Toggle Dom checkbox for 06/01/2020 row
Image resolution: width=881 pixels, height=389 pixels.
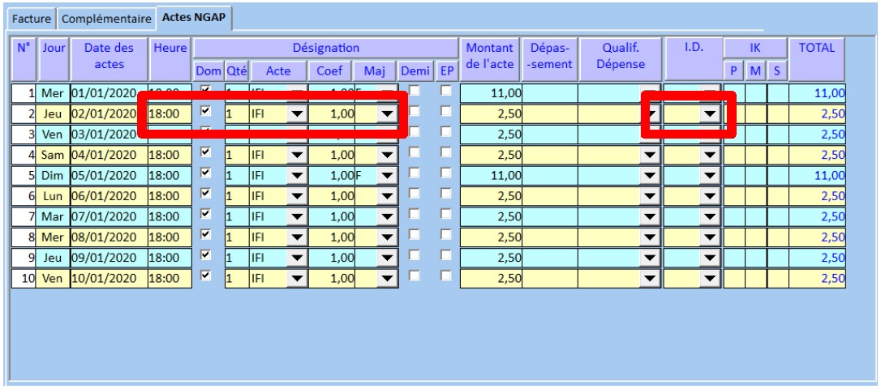[205, 193]
